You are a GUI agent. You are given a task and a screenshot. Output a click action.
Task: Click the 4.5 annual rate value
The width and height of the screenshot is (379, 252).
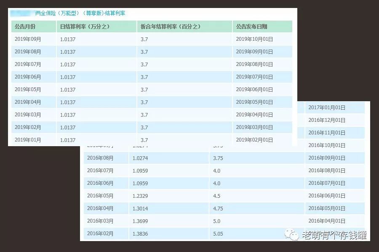coord(216,196)
